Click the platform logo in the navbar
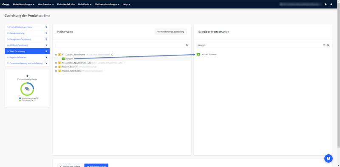The image size is (340, 167). point(6,4)
